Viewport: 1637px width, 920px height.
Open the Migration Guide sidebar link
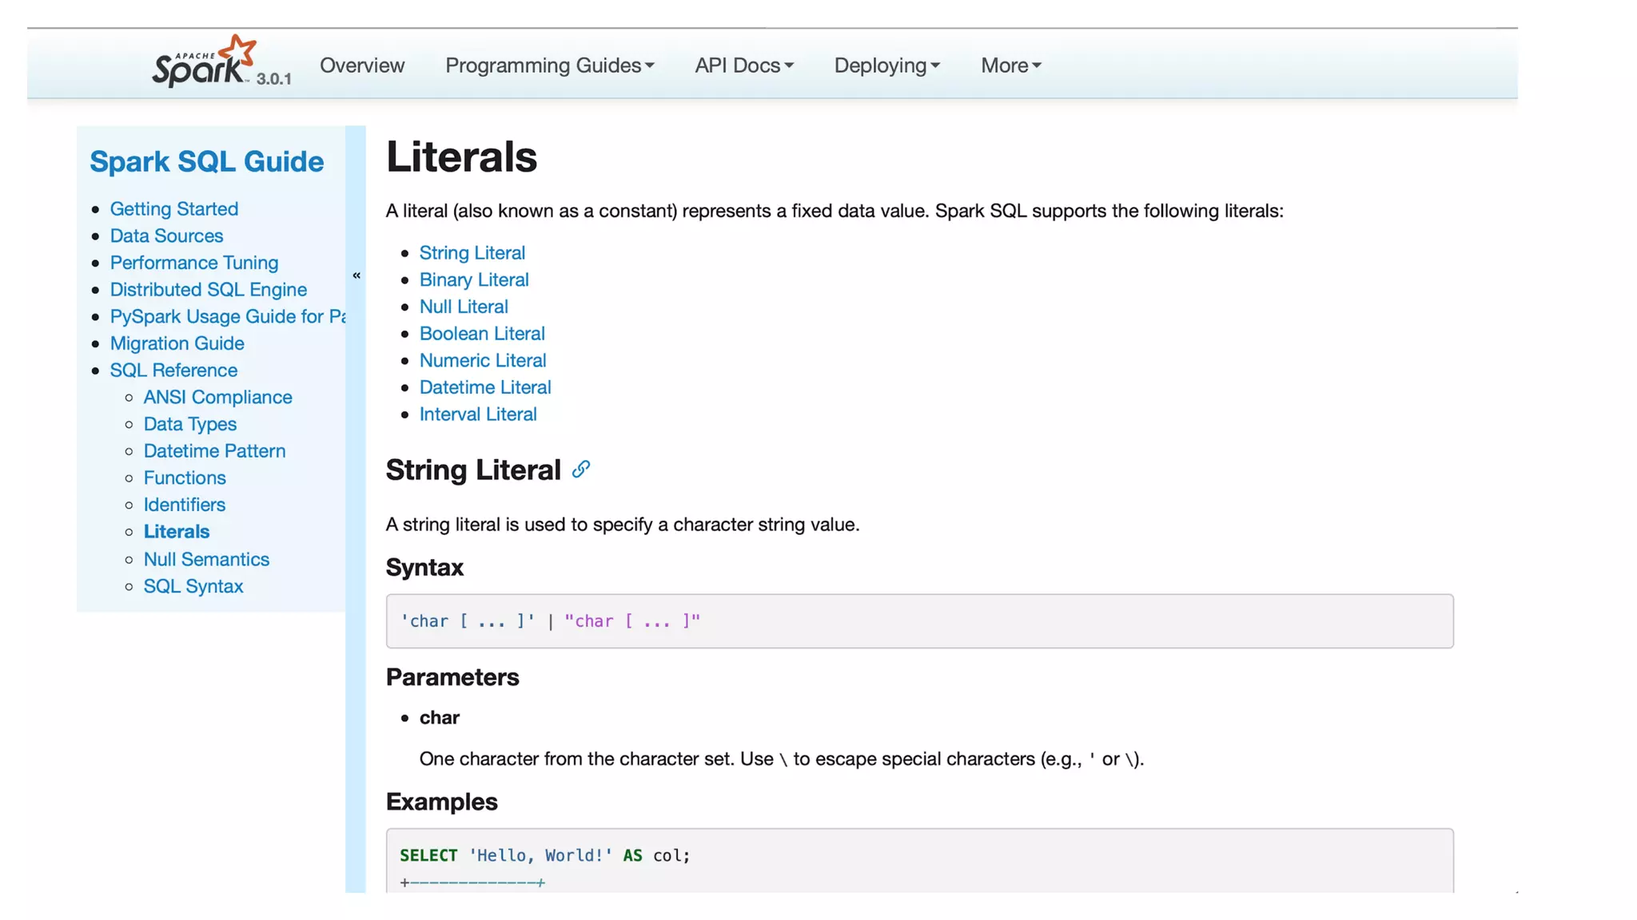coord(177,343)
